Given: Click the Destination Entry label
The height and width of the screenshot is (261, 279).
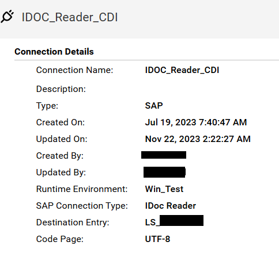Looking at the screenshot, I should (73, 222).
